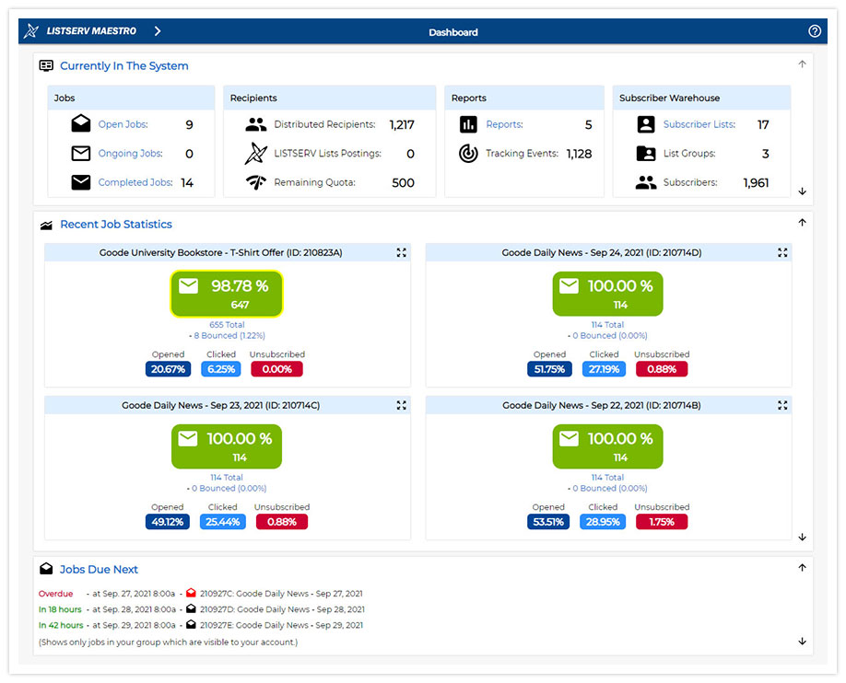This screenshot has width=846, height=683.
Task: Open the 655 Total link
Action: [227, 325]
